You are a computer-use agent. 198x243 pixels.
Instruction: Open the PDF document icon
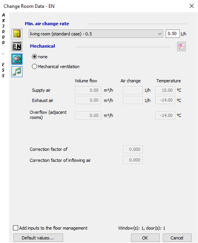181,46
